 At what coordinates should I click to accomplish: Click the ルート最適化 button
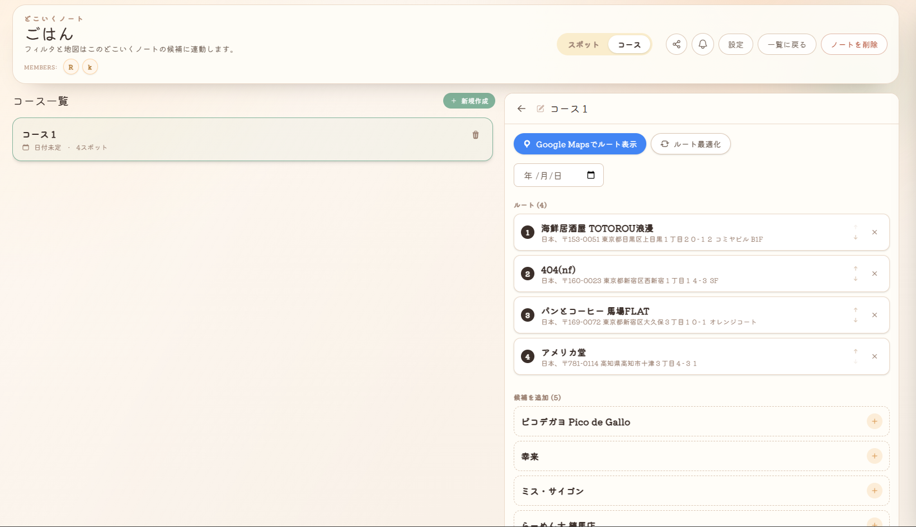pyautogui.click(x=690, y=144)
